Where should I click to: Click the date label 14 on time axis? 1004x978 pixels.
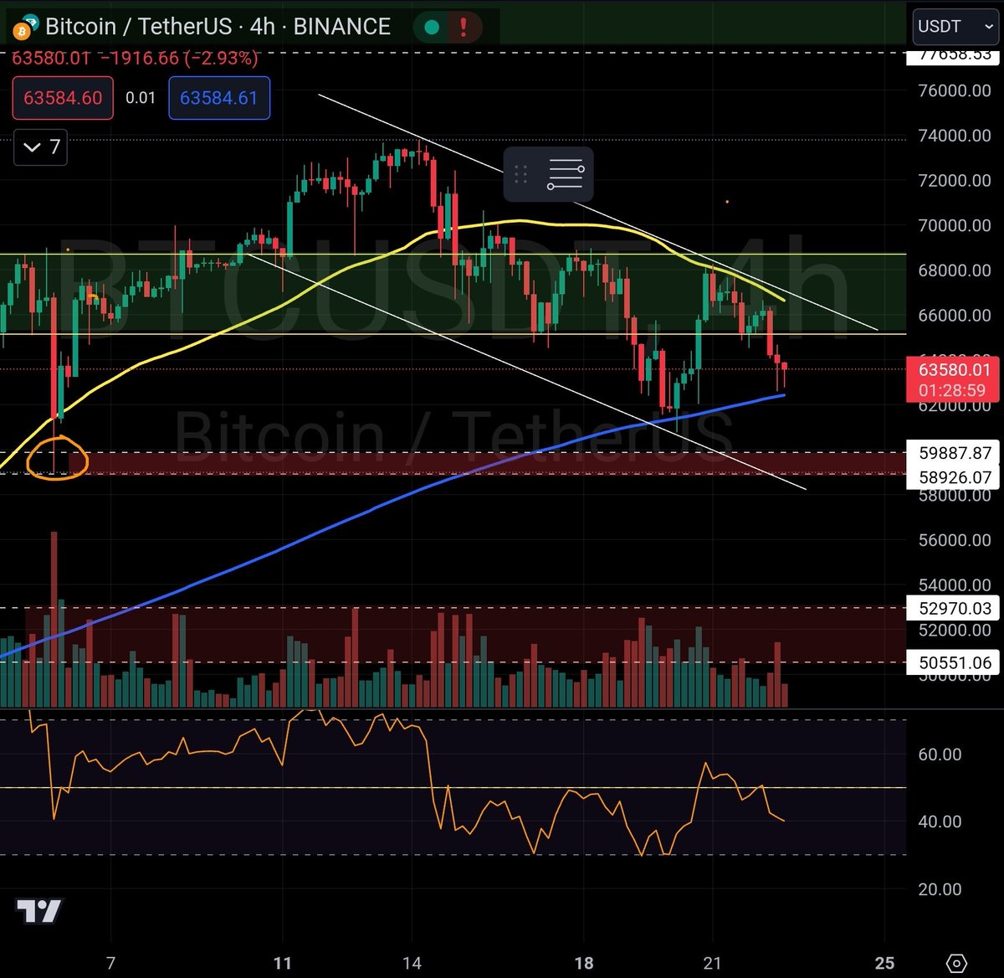coord(412,963)
